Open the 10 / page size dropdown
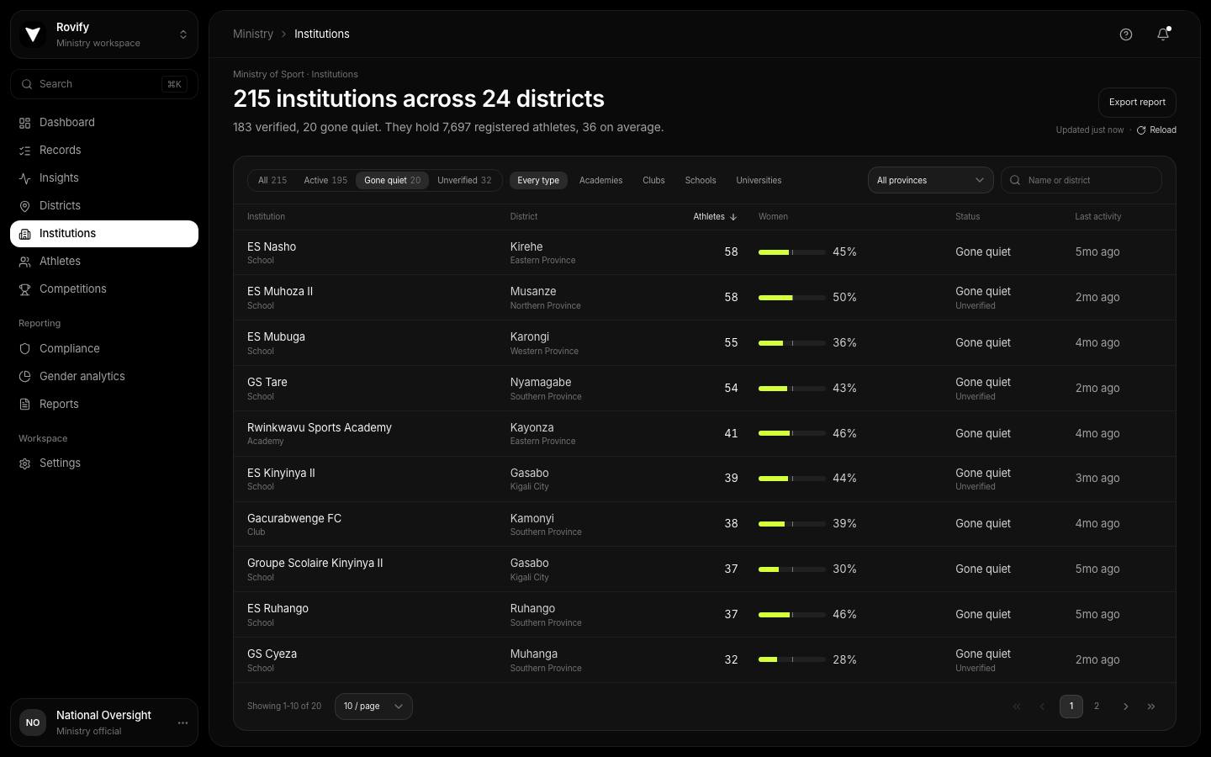 (x=373, y=707)
